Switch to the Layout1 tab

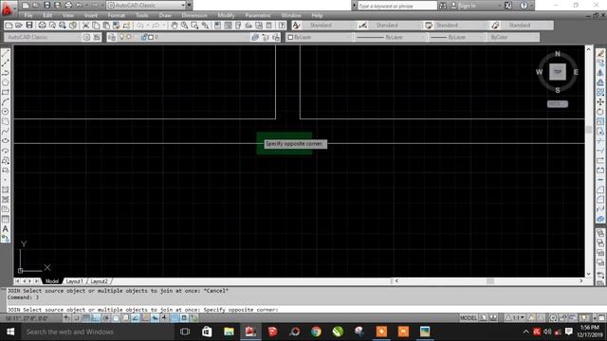(x=75, y=281)
